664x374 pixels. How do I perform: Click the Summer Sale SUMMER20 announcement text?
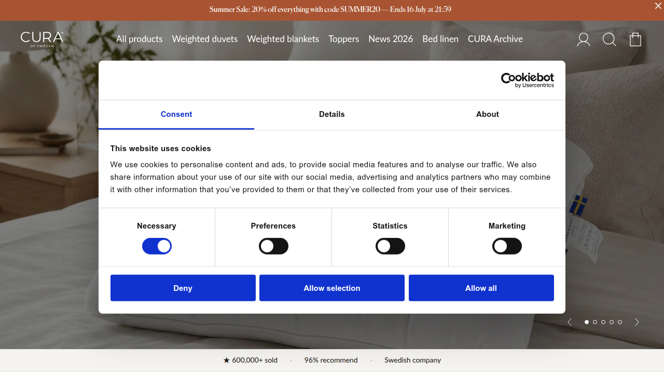tap(330, 9)
